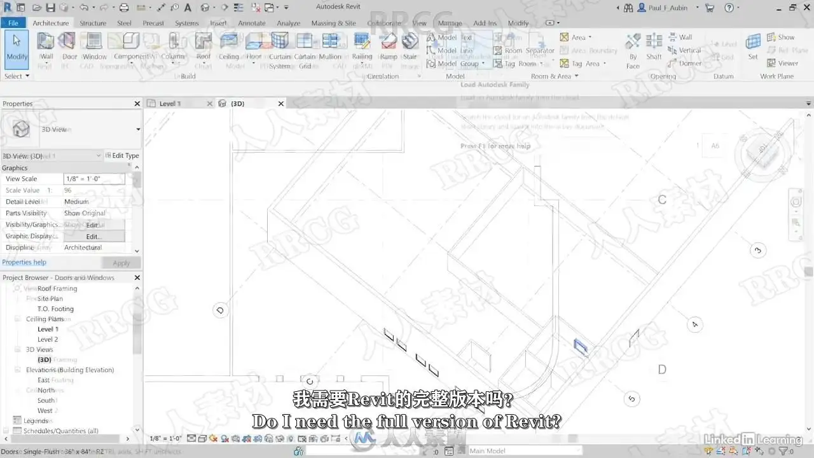Select Site Plan in Project Browser

[x=50, y=298]
